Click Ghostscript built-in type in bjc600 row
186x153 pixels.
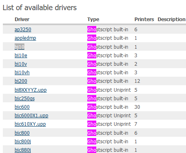[108, 107]
